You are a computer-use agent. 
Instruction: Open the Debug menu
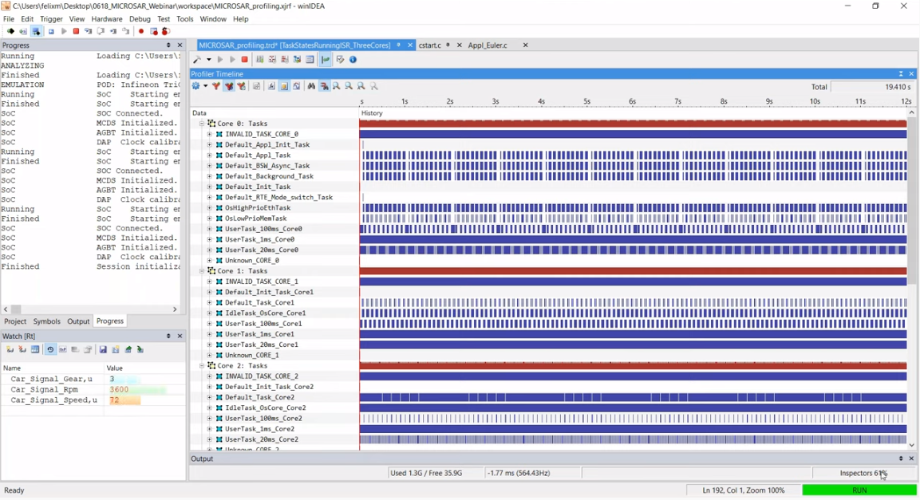click(140, 18)
